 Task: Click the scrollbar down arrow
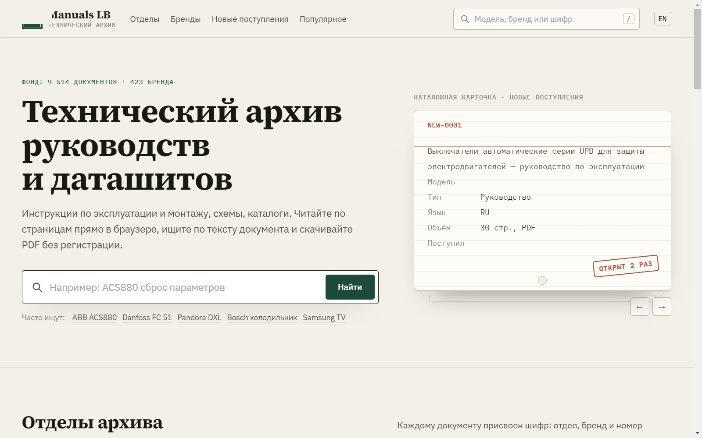pos(697,433)
